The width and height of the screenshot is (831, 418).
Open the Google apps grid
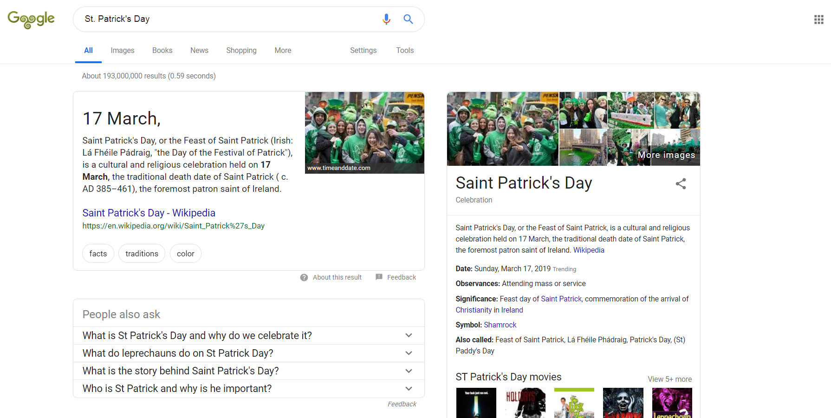[819, 20]
